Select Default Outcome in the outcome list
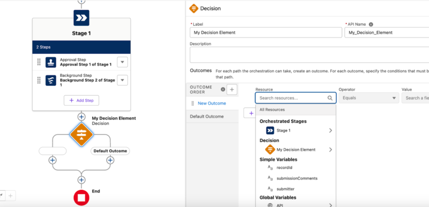429x207 pixels. (207, 116)
